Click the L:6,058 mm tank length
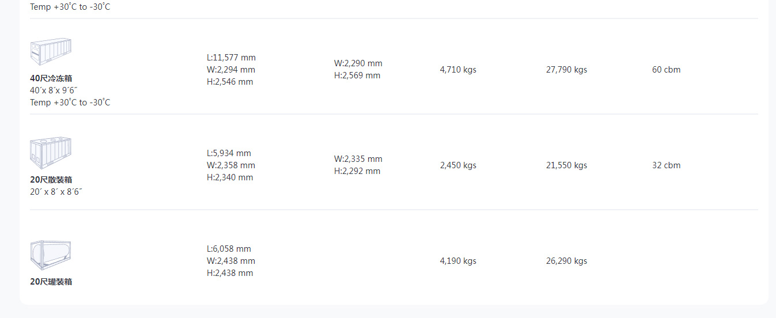 click(229, 249)
